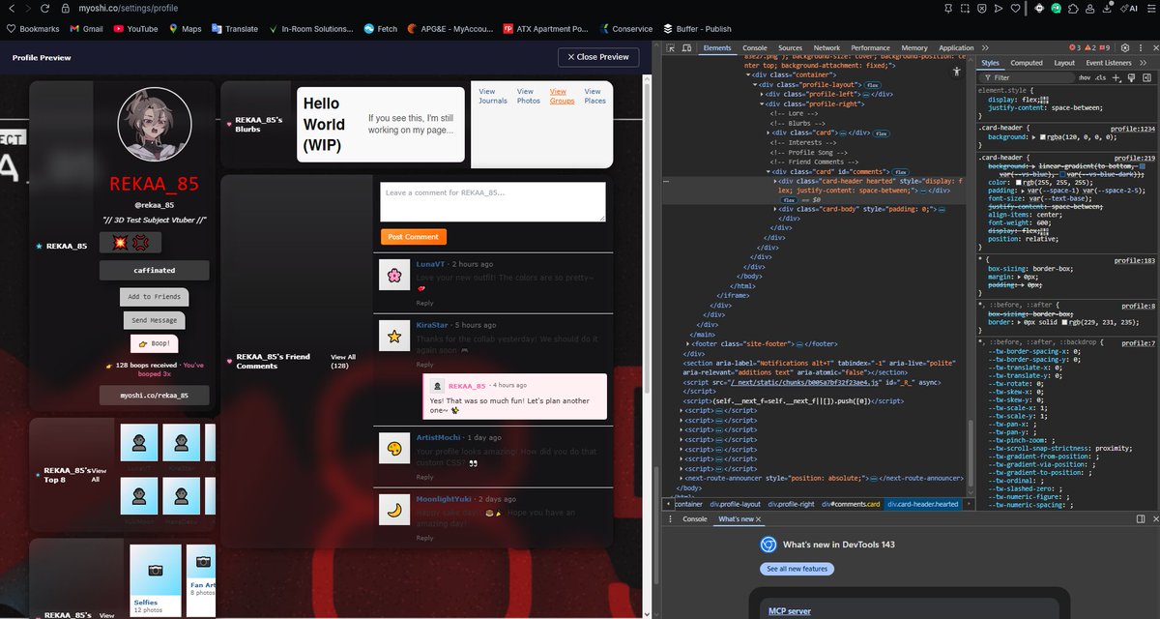
Task: Open the drawer kebab menu beside Console
Action: tap(668, 519)
